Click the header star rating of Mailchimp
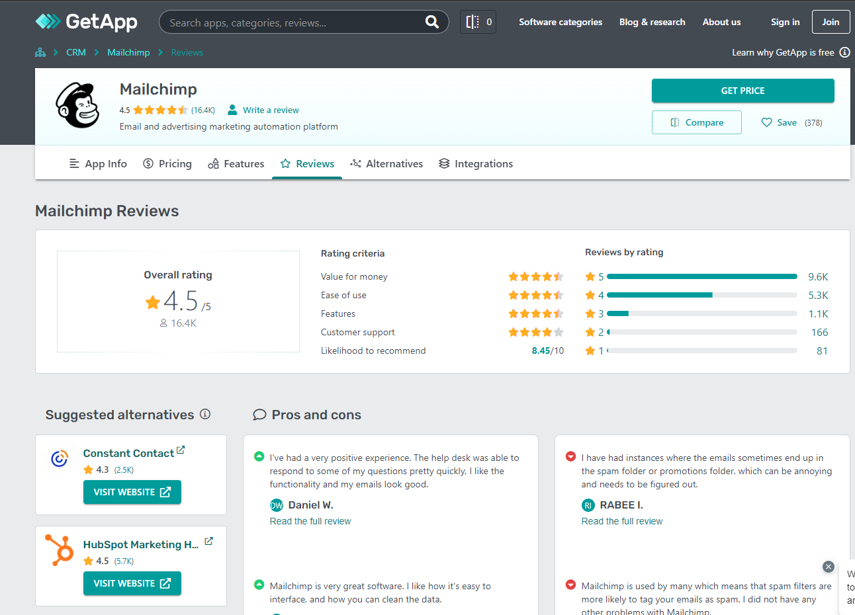Viewport: 855px width, 615px height. 161,110
